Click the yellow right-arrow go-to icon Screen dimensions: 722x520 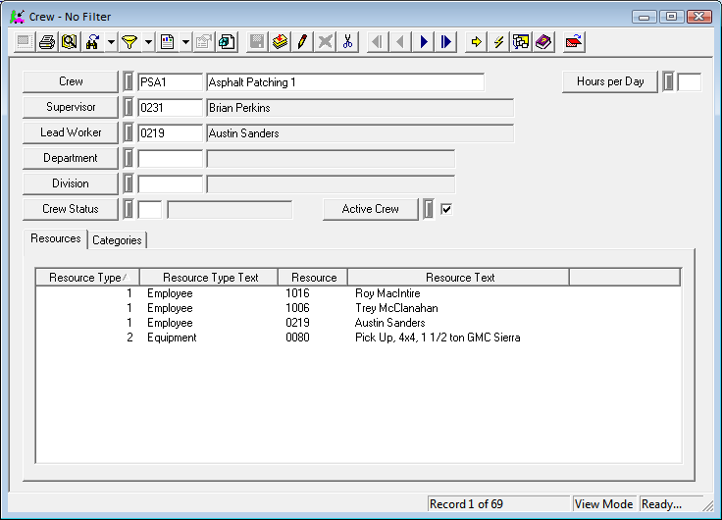476,42
